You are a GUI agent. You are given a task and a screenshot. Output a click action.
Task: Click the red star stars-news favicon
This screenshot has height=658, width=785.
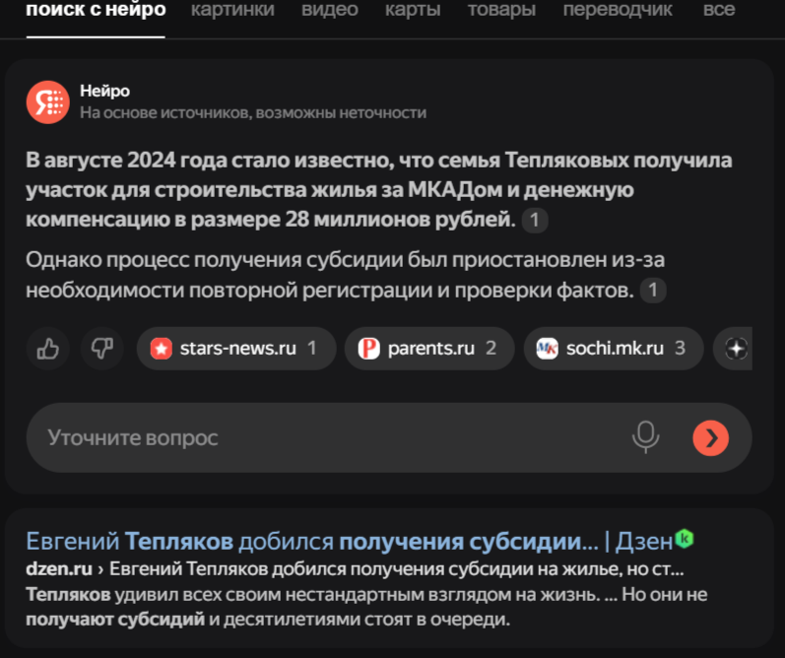[162, 349]
